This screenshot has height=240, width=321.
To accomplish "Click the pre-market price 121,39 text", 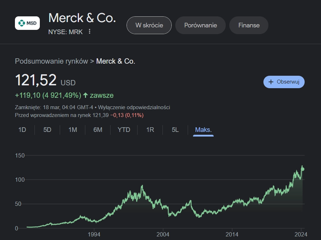I will pyautogui.click(x=101, y=115).
